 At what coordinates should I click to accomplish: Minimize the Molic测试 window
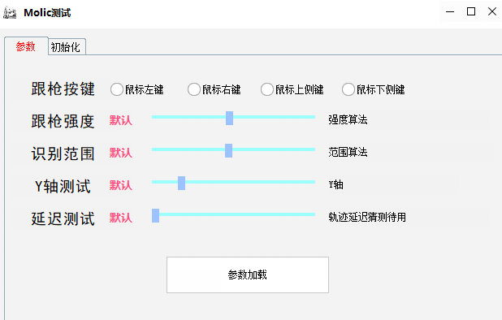coord(450,12)
